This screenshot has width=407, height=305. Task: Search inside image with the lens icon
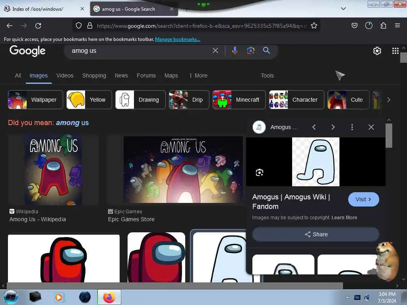[259, 172]
